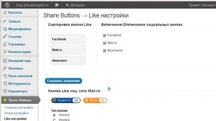Click the Mail.ru Нравится like button preview

66,100
